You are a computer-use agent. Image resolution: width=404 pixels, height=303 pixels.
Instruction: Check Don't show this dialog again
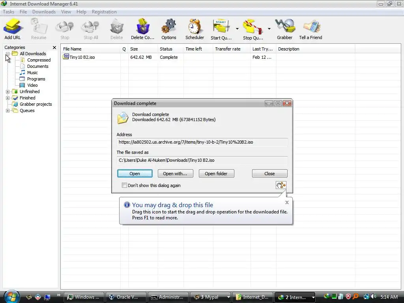click(124, 185)
